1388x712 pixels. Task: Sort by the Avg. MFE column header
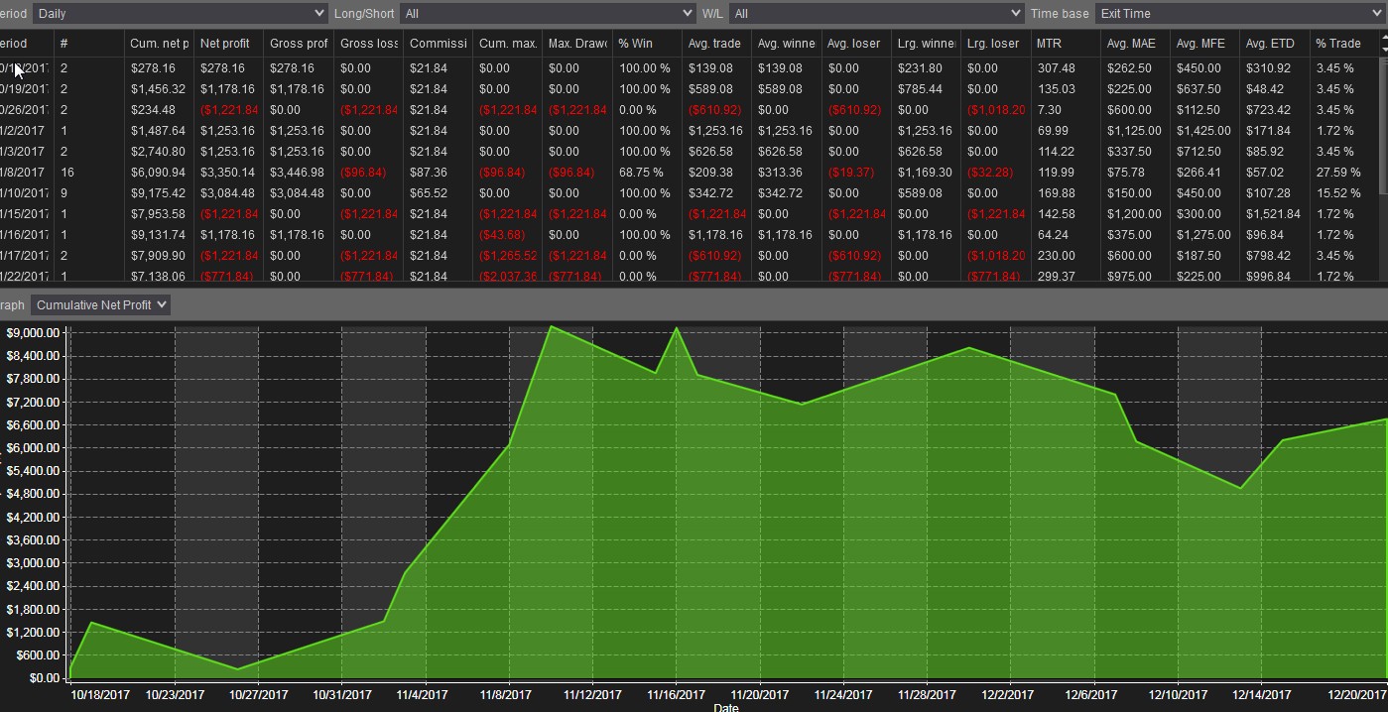pyautogui.click(x=1203, y=44)
